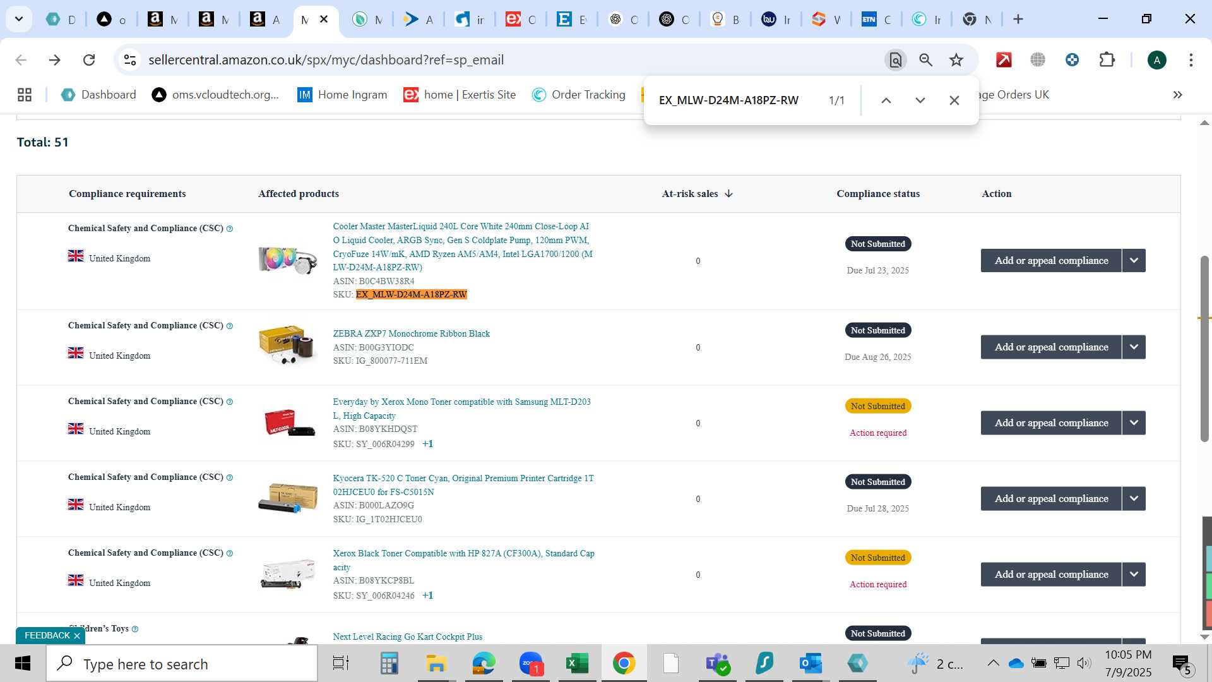Reload the Seller Central page
1212x682 pixels.
[89, 60]
